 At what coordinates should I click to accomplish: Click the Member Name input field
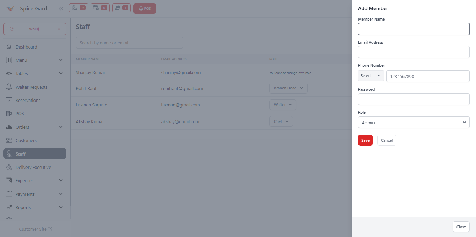point(414,29)
